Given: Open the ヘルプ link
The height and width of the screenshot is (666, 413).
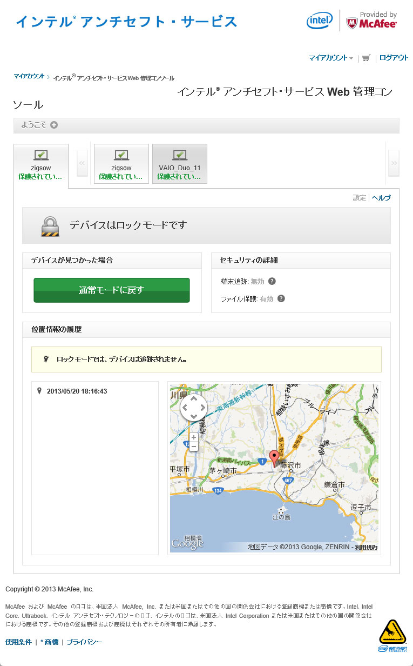Looking at the screenshot, I should click(x=381, y=198).
